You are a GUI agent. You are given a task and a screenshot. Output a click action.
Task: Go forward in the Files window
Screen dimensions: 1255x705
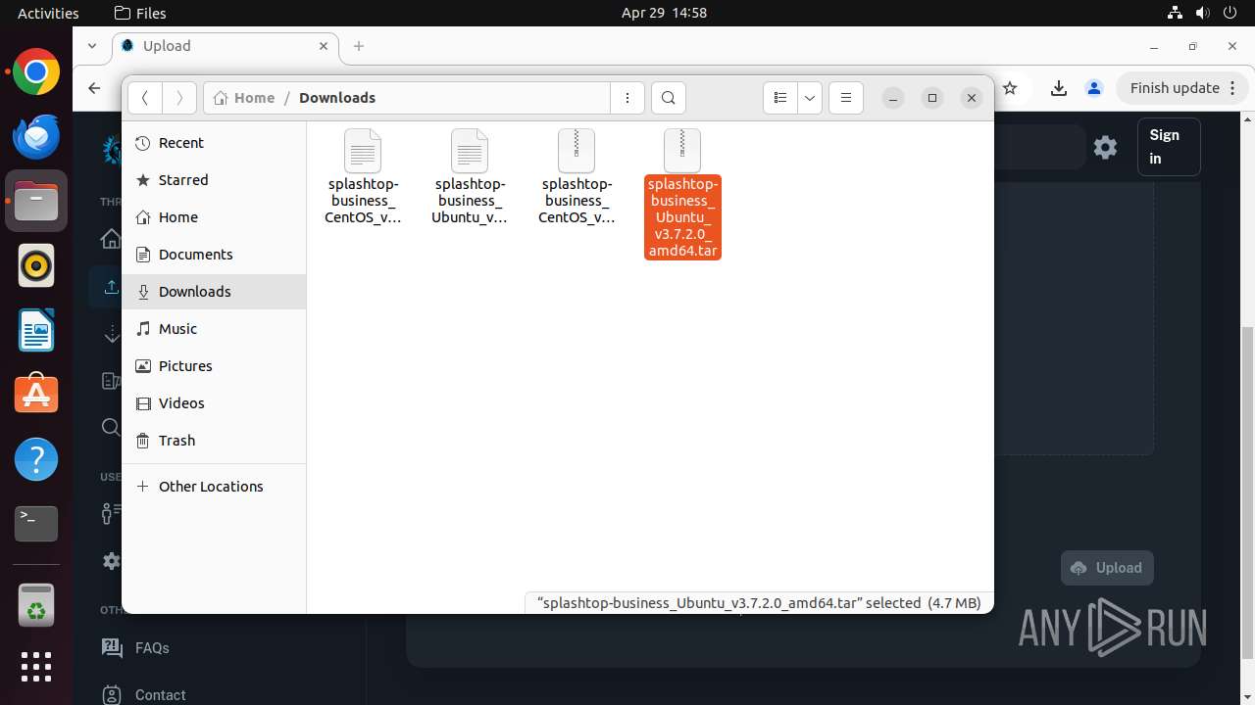(x=178, y=98)
